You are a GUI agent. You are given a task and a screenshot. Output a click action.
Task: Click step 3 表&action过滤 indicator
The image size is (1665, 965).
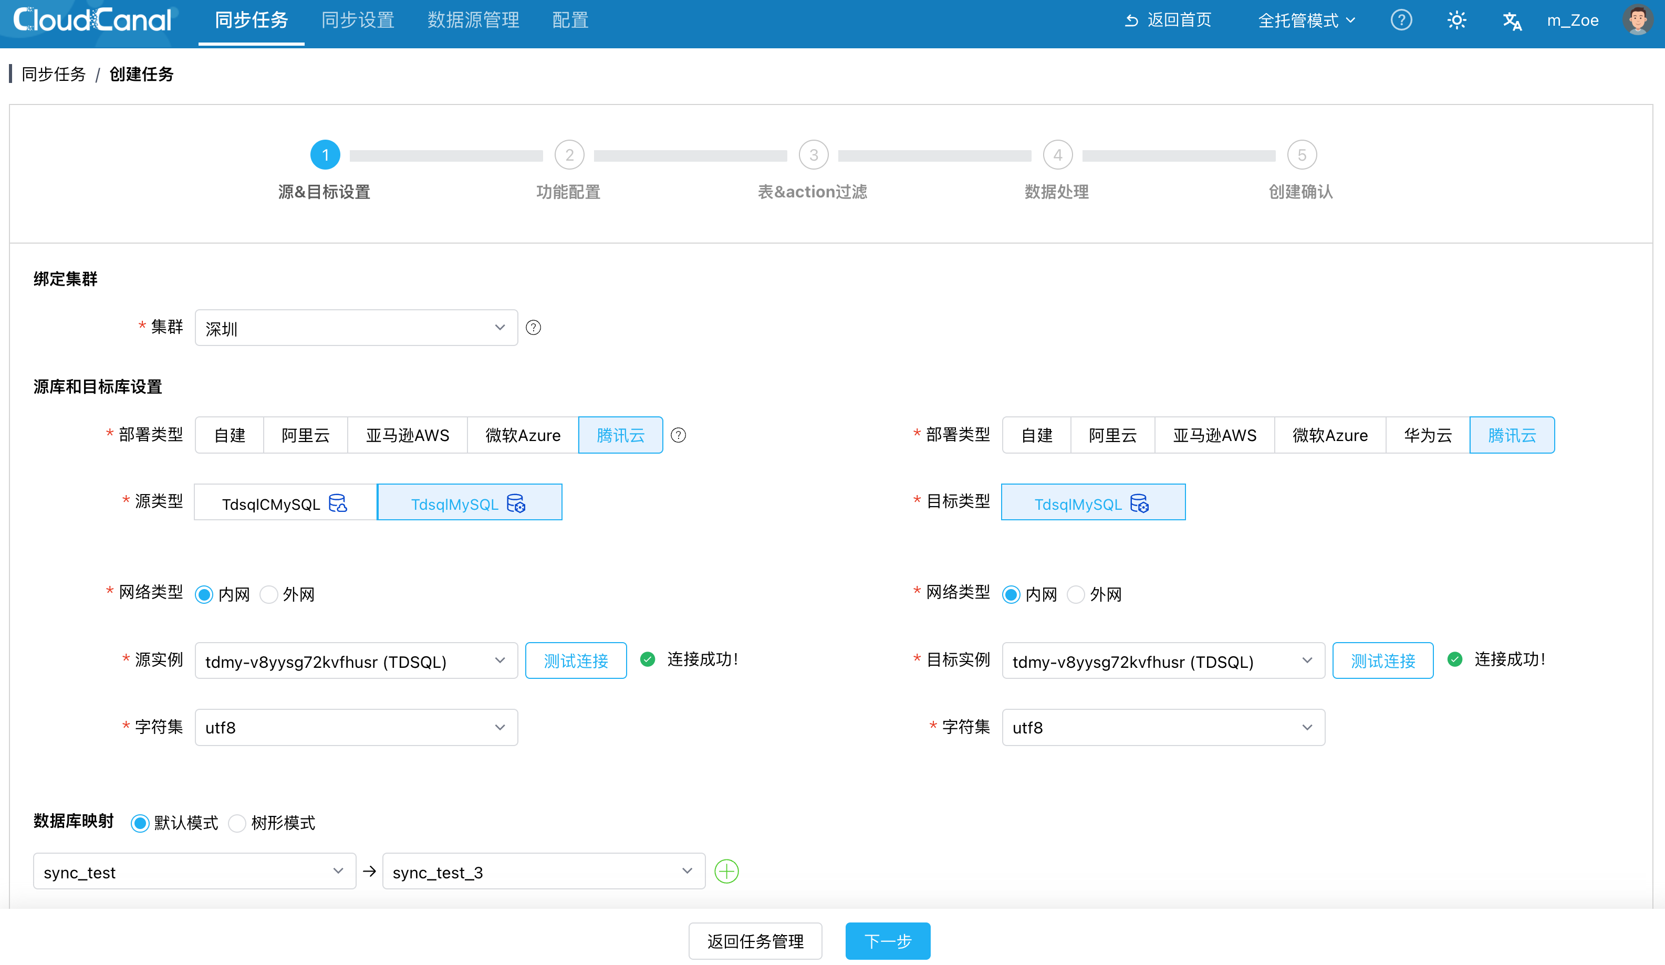(813, 154)
